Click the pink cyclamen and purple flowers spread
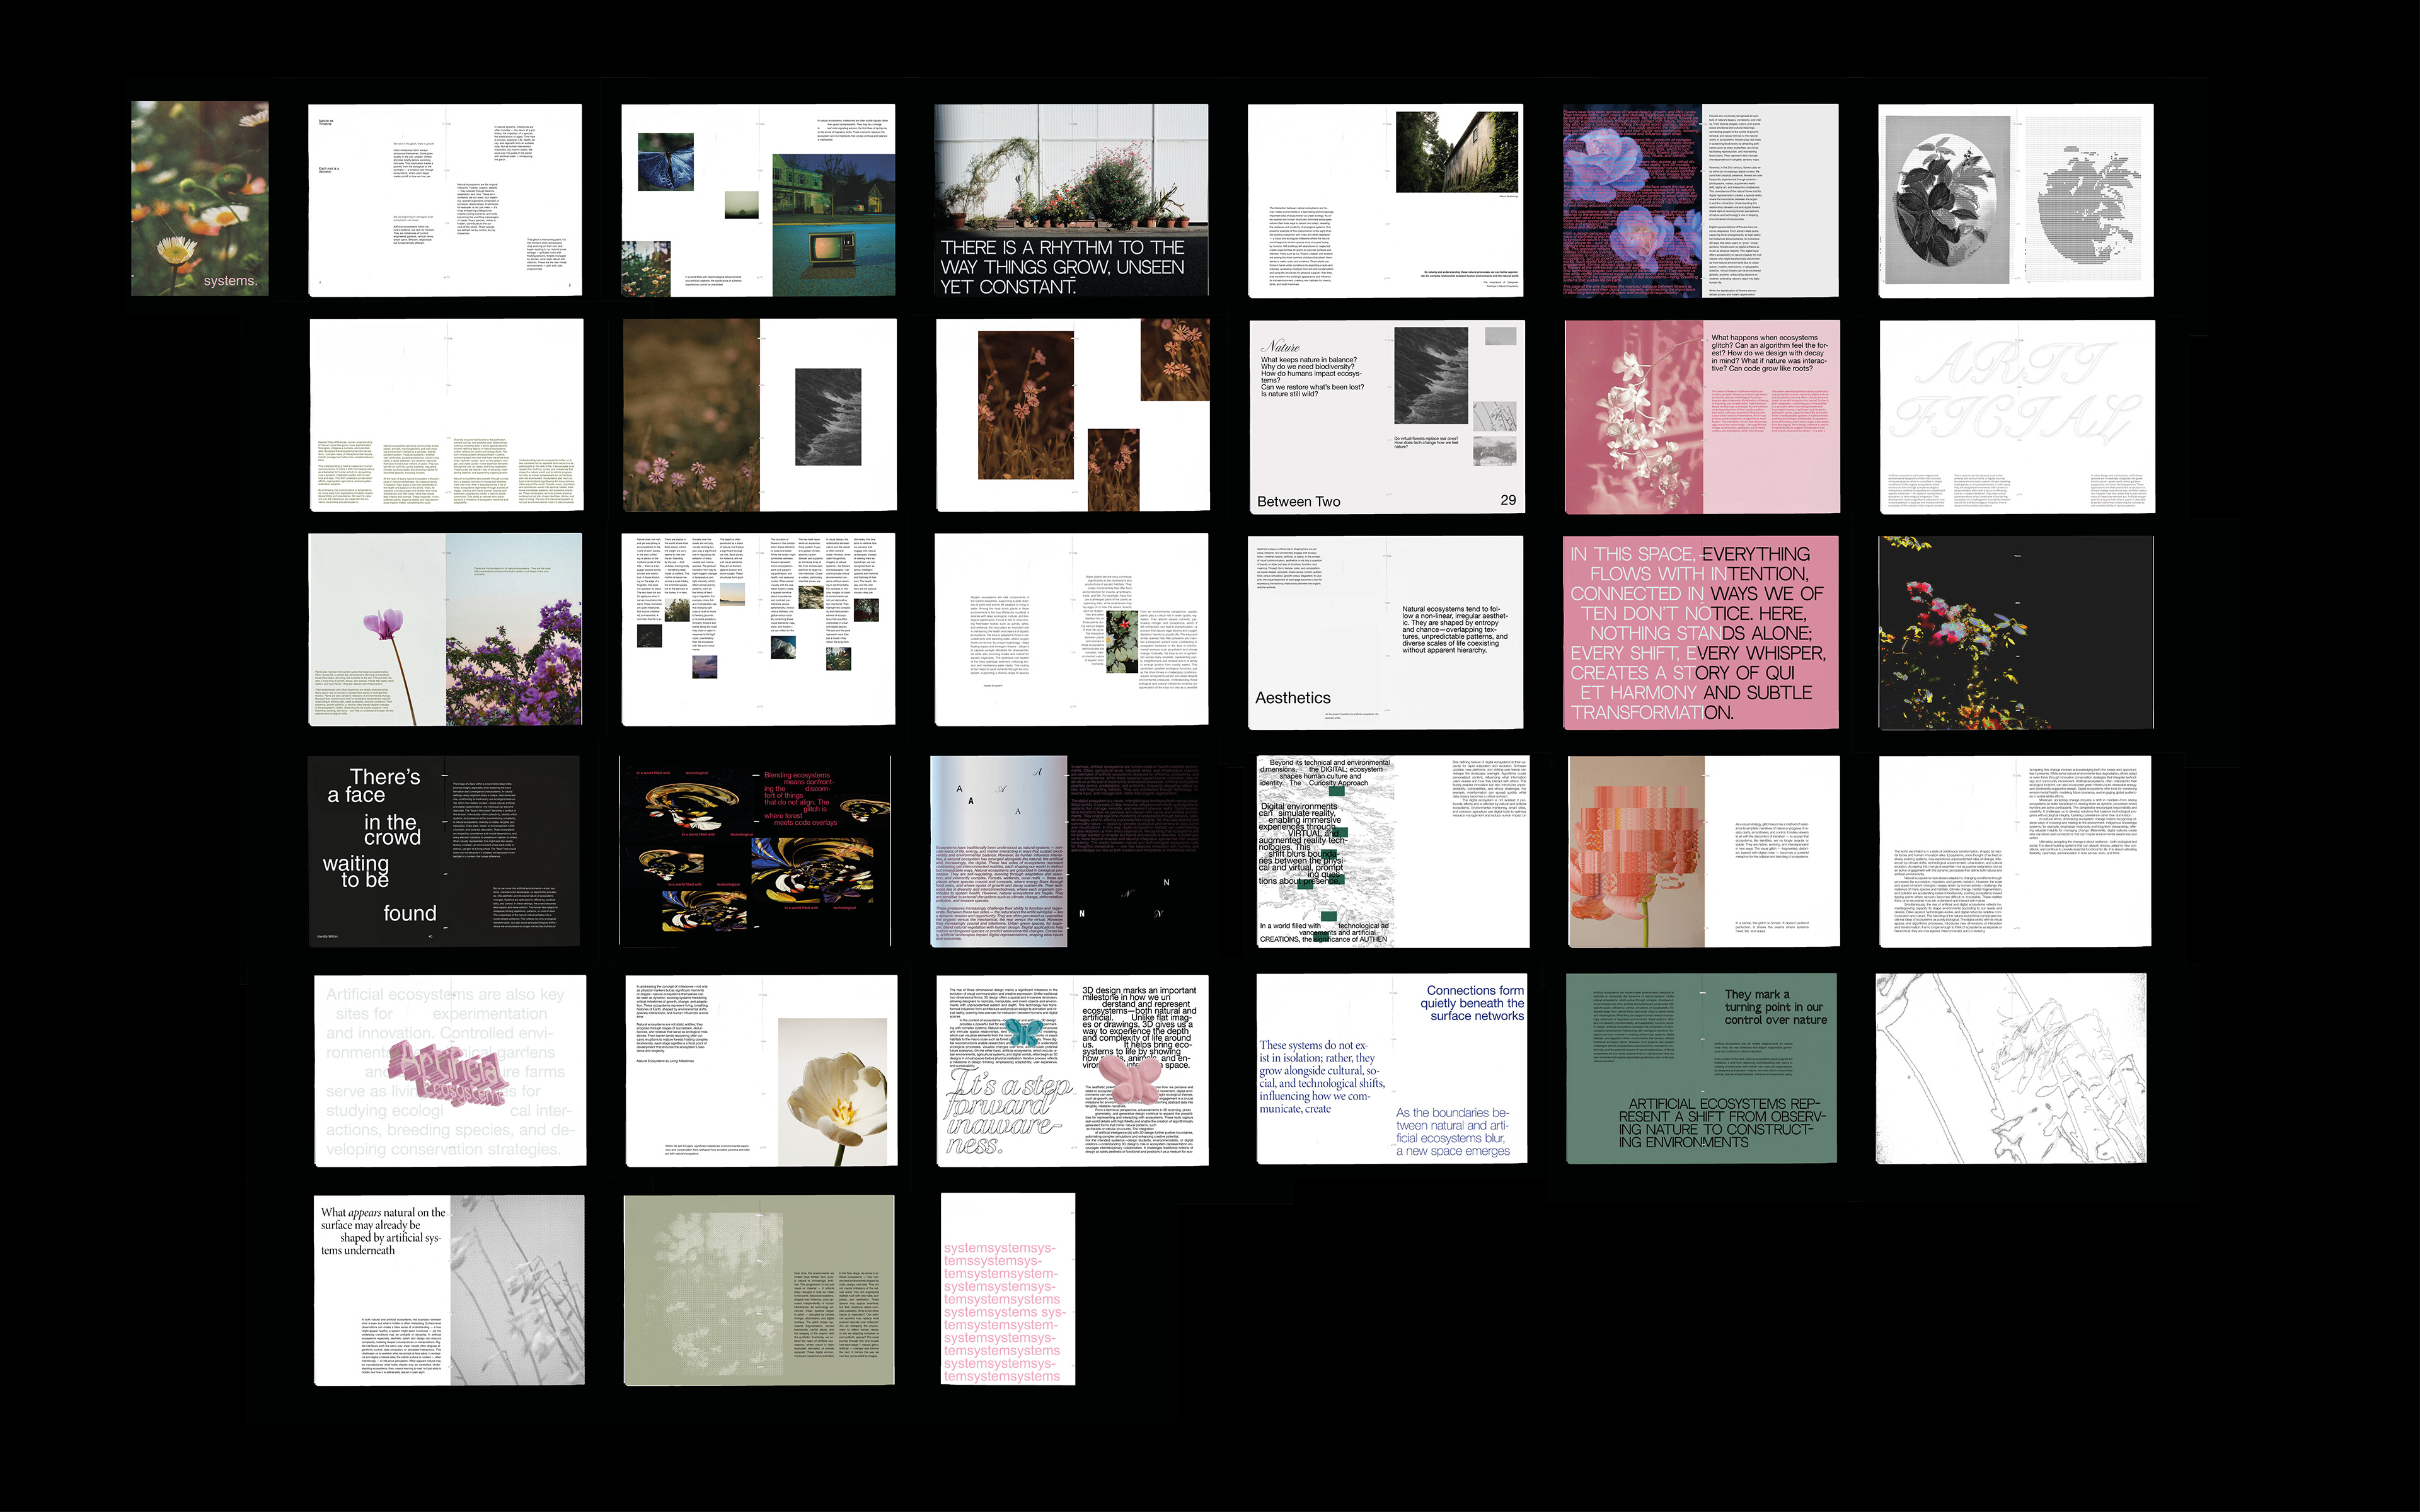2420x1512 pixels. (445, 629)
